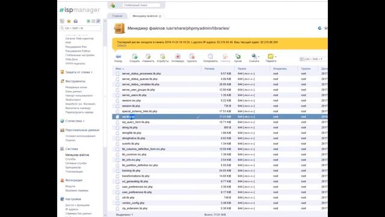
Task: Open Выполнить команду in sidebar
Action: pyautogui.click(x=78, y=108)
